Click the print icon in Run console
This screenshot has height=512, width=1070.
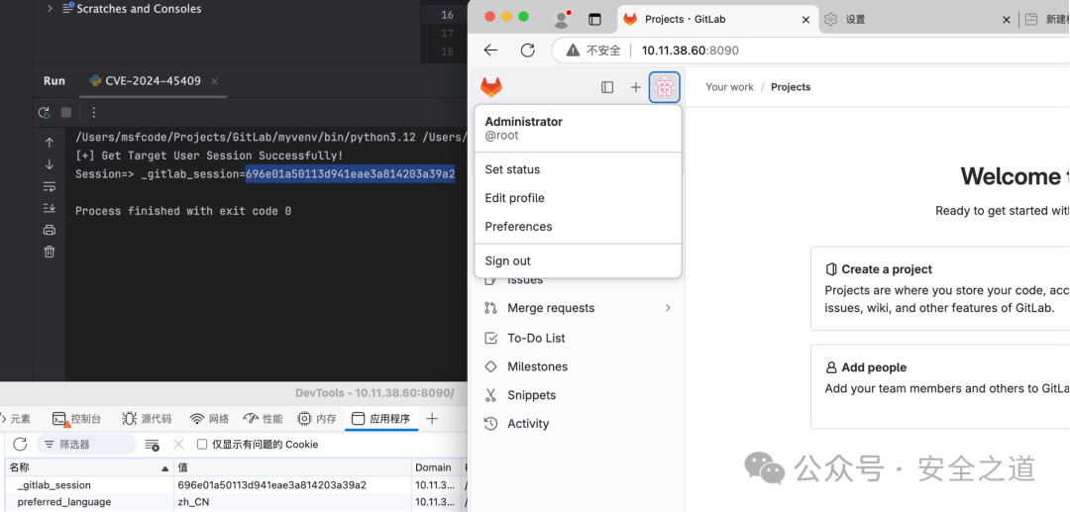pos(50,230)
